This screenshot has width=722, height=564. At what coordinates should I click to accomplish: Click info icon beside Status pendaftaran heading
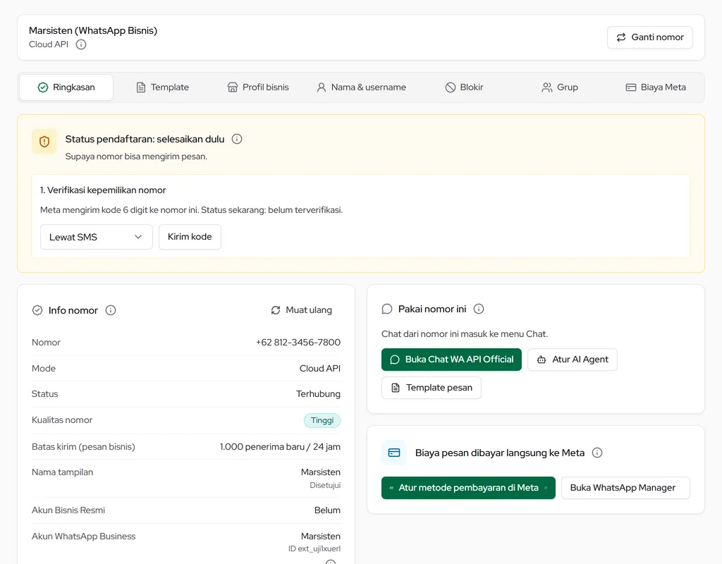point(237,139)
